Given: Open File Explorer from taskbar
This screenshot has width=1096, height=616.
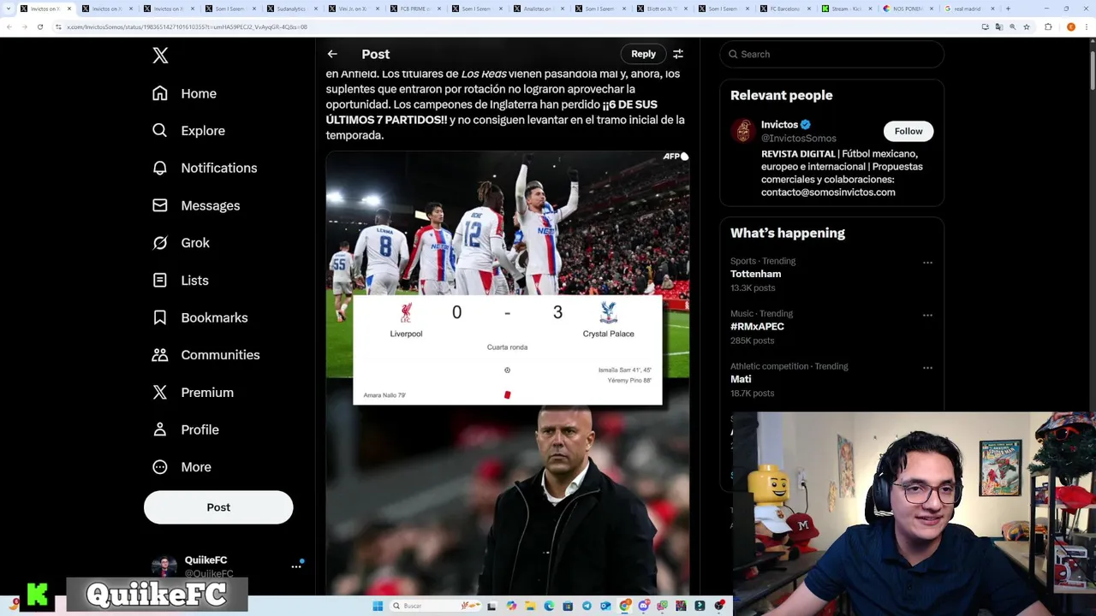Looking at the screenshot, I should click(530, 606).
